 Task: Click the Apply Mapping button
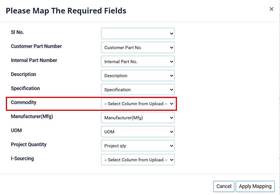point(255,186)
